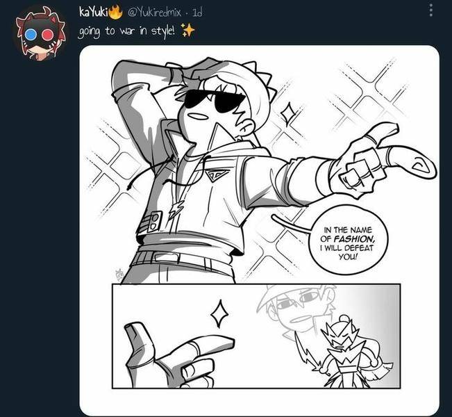452x417 pixels.
Task: Open kaYuki's profile avatar
Action: click(40, 34)
